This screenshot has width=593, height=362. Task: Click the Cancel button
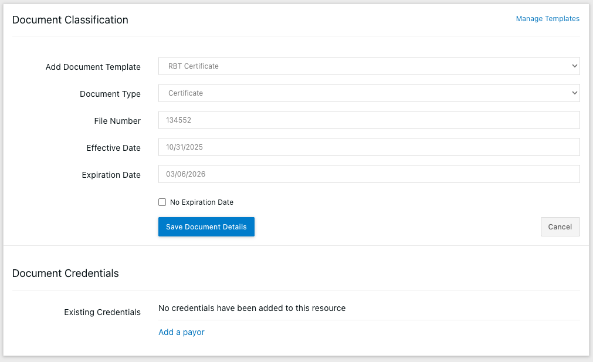point(560,227)
